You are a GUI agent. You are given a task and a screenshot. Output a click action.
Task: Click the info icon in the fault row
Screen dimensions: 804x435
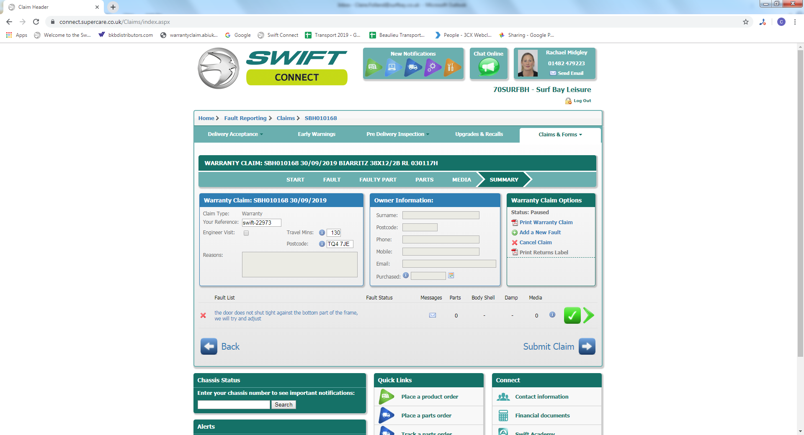click(552, 315)
